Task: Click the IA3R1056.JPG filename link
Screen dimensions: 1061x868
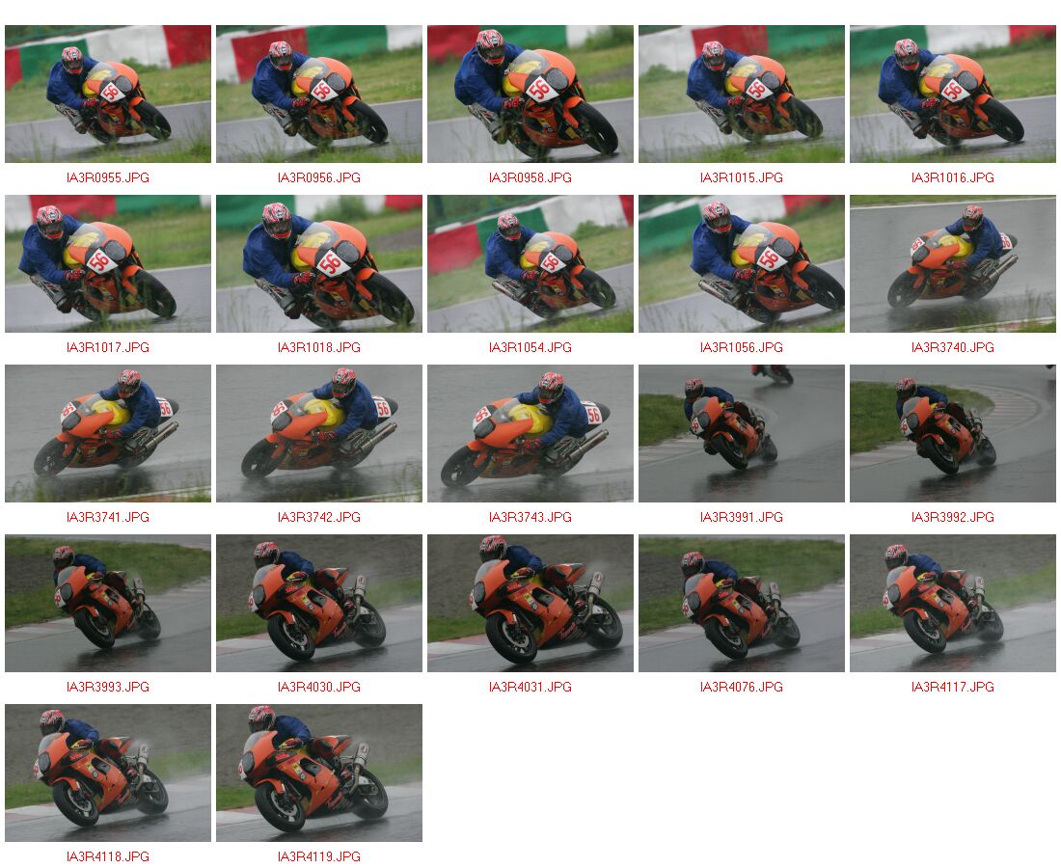Action: [x=741, y=348]
